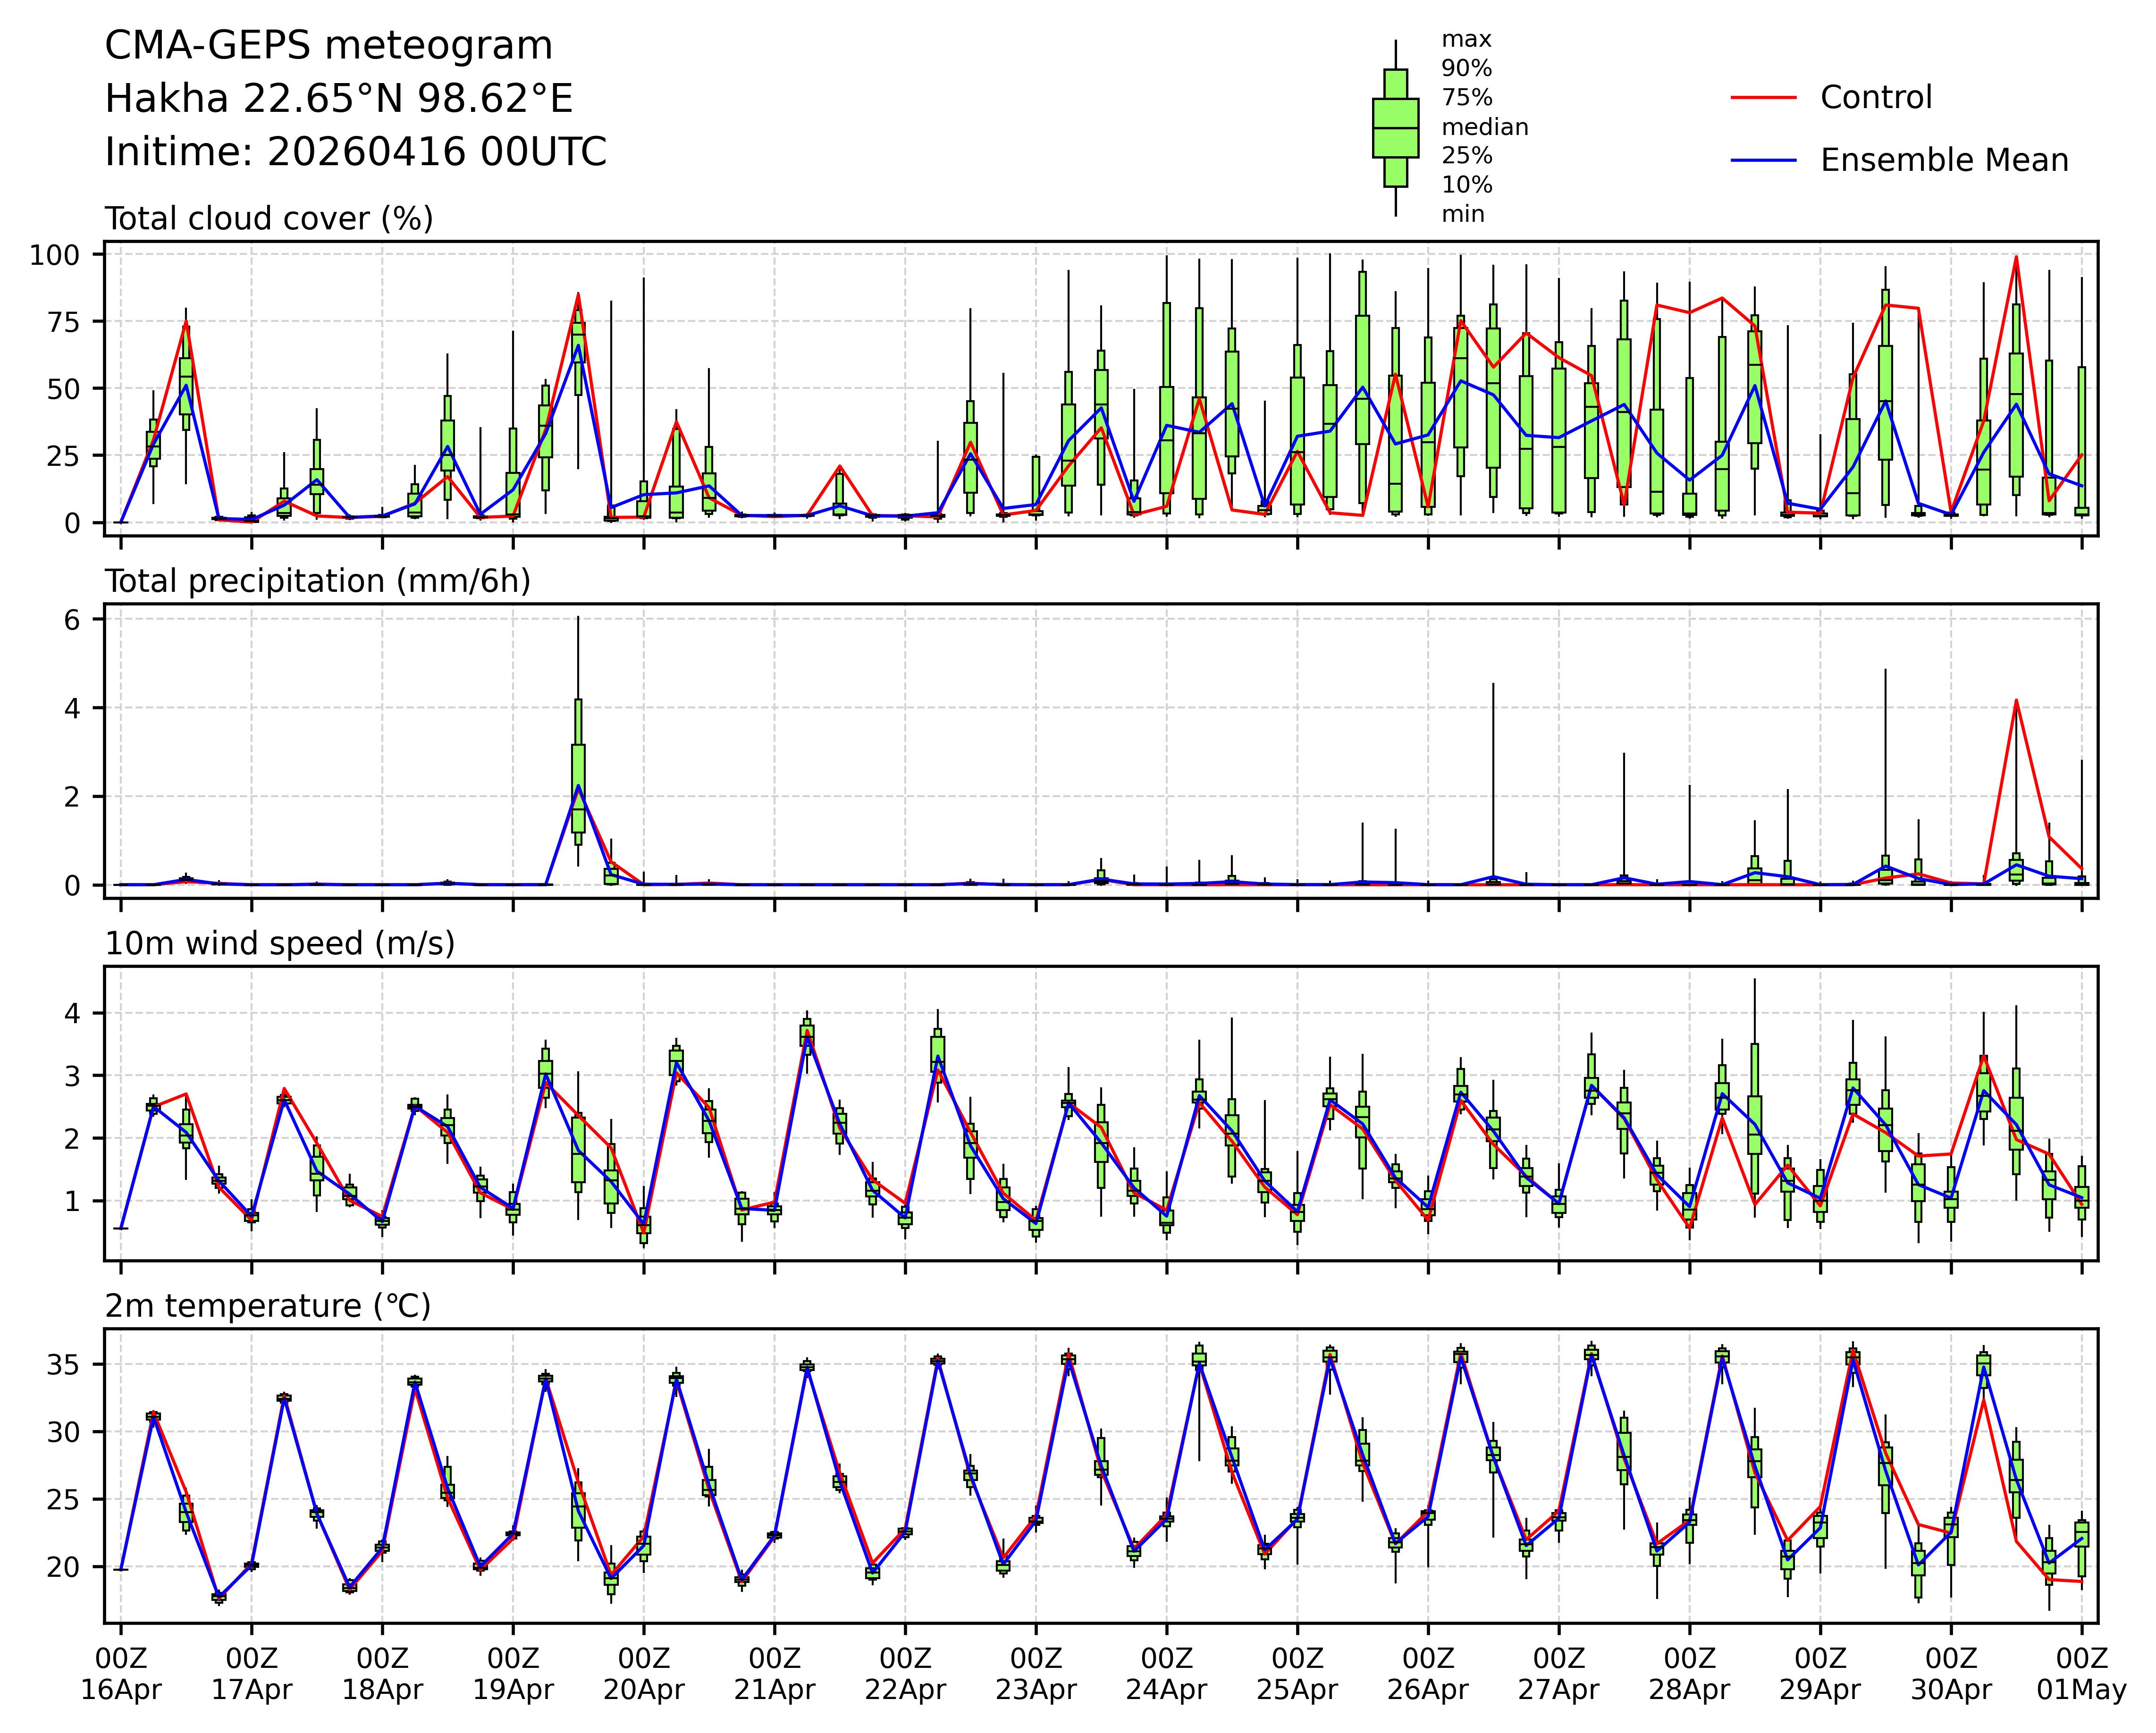Click the 'Ensemble Mean' legend label
Image resolution: width=2156 pixels, height=1733 pixels.
click(x=1944, y=160)
